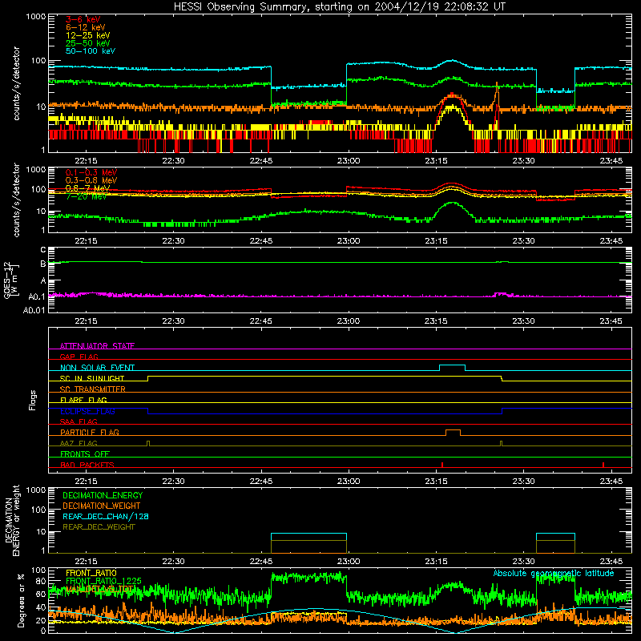Click the SAA_FLAG label
The height and width of the screenshot is (641, 641).
pos(79,421)
